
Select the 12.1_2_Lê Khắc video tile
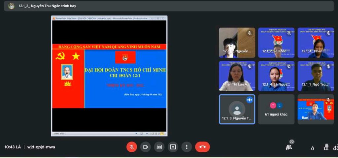click(x=276, y=43)
